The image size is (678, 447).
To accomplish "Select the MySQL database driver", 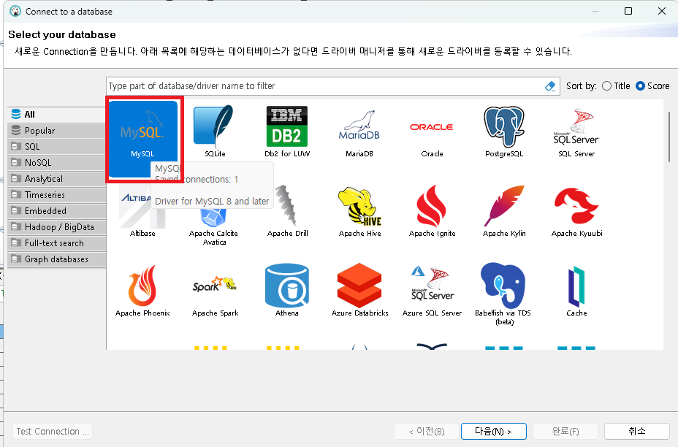I will click(x=142, y=138).
